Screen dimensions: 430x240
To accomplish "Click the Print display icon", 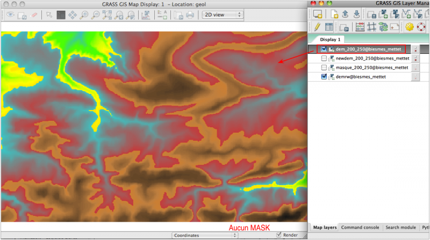I will (x=190, y=15).
